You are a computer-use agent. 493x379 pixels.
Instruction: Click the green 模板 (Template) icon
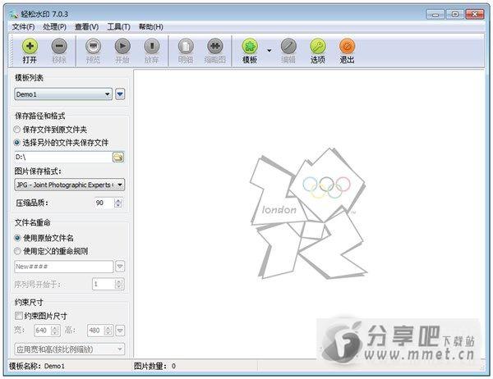[250, 47]
